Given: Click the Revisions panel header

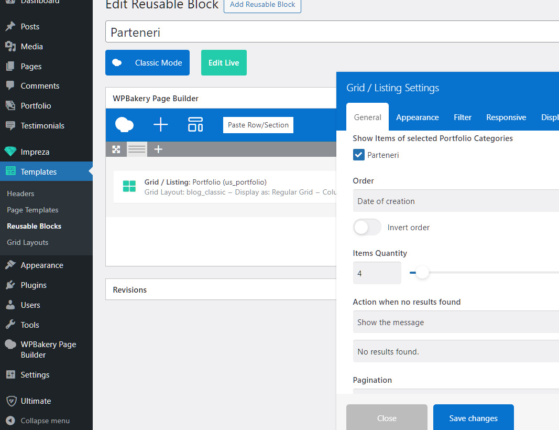Looking at the screenshot, I should [221, 289].
